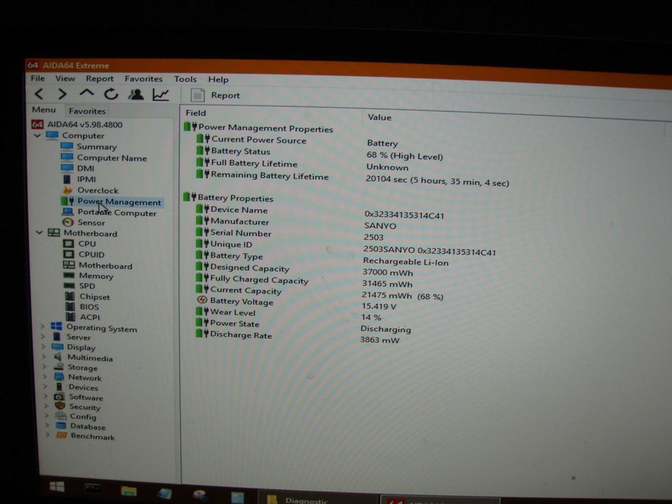The width and height of the screenshot is (672, 504).
Task: Expand the Operating System node
Action: click(42, 326)
